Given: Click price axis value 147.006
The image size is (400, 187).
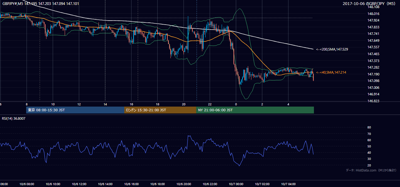Looking at the screenshot, I should click(x=373, y=88).
